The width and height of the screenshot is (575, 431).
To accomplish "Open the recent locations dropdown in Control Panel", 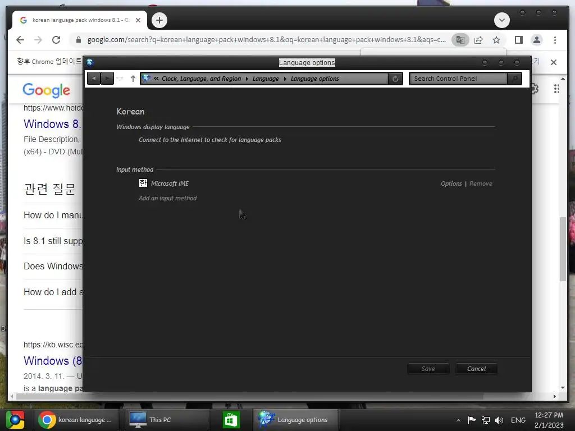I will pos(120,79).
